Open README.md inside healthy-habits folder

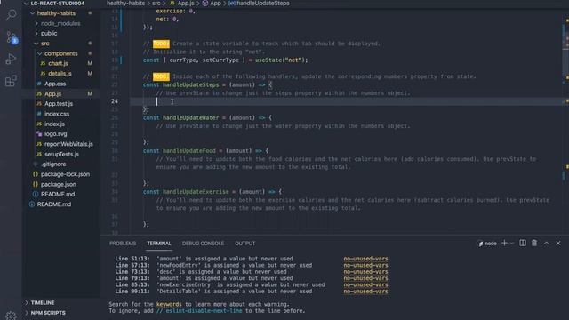[x=57, y=194]
